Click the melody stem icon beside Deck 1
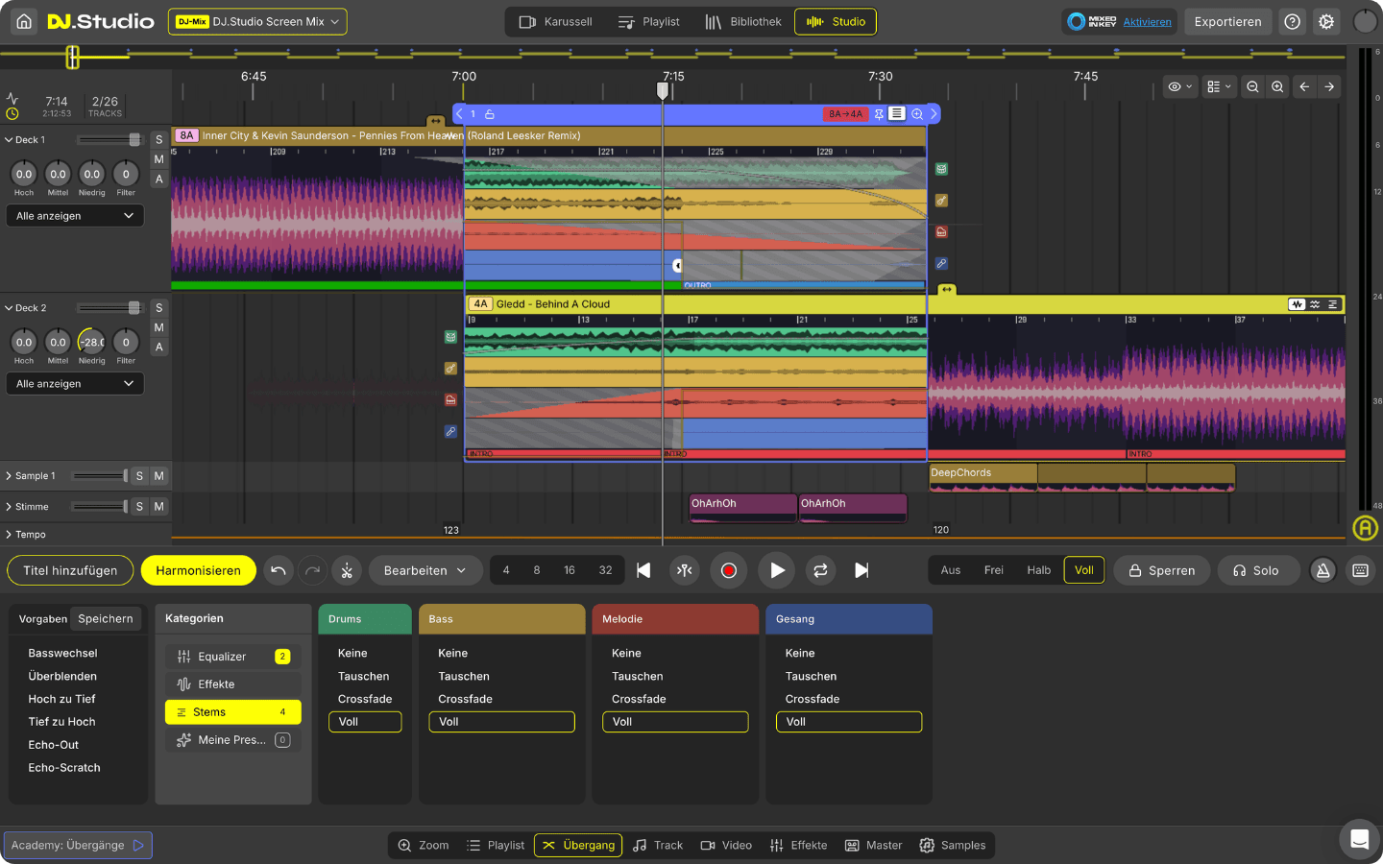1383x864 pixels. click(x=941, y=231)
